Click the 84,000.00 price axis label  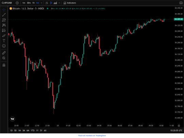click(x=179, y=72)
